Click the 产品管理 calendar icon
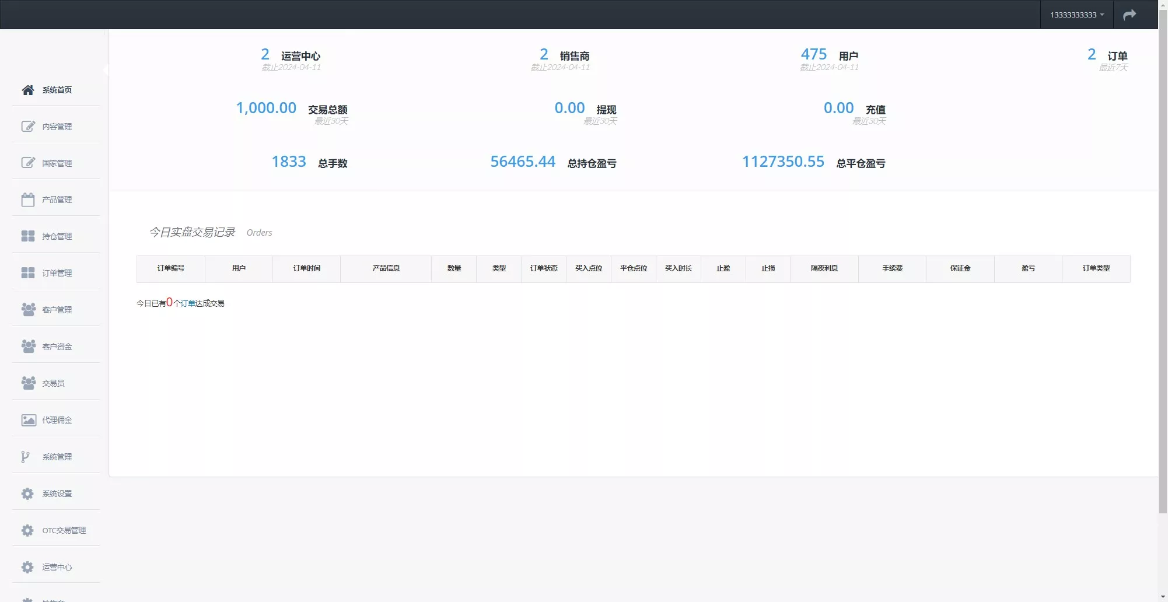1168x602 pixels. click(x=27, y=199)
